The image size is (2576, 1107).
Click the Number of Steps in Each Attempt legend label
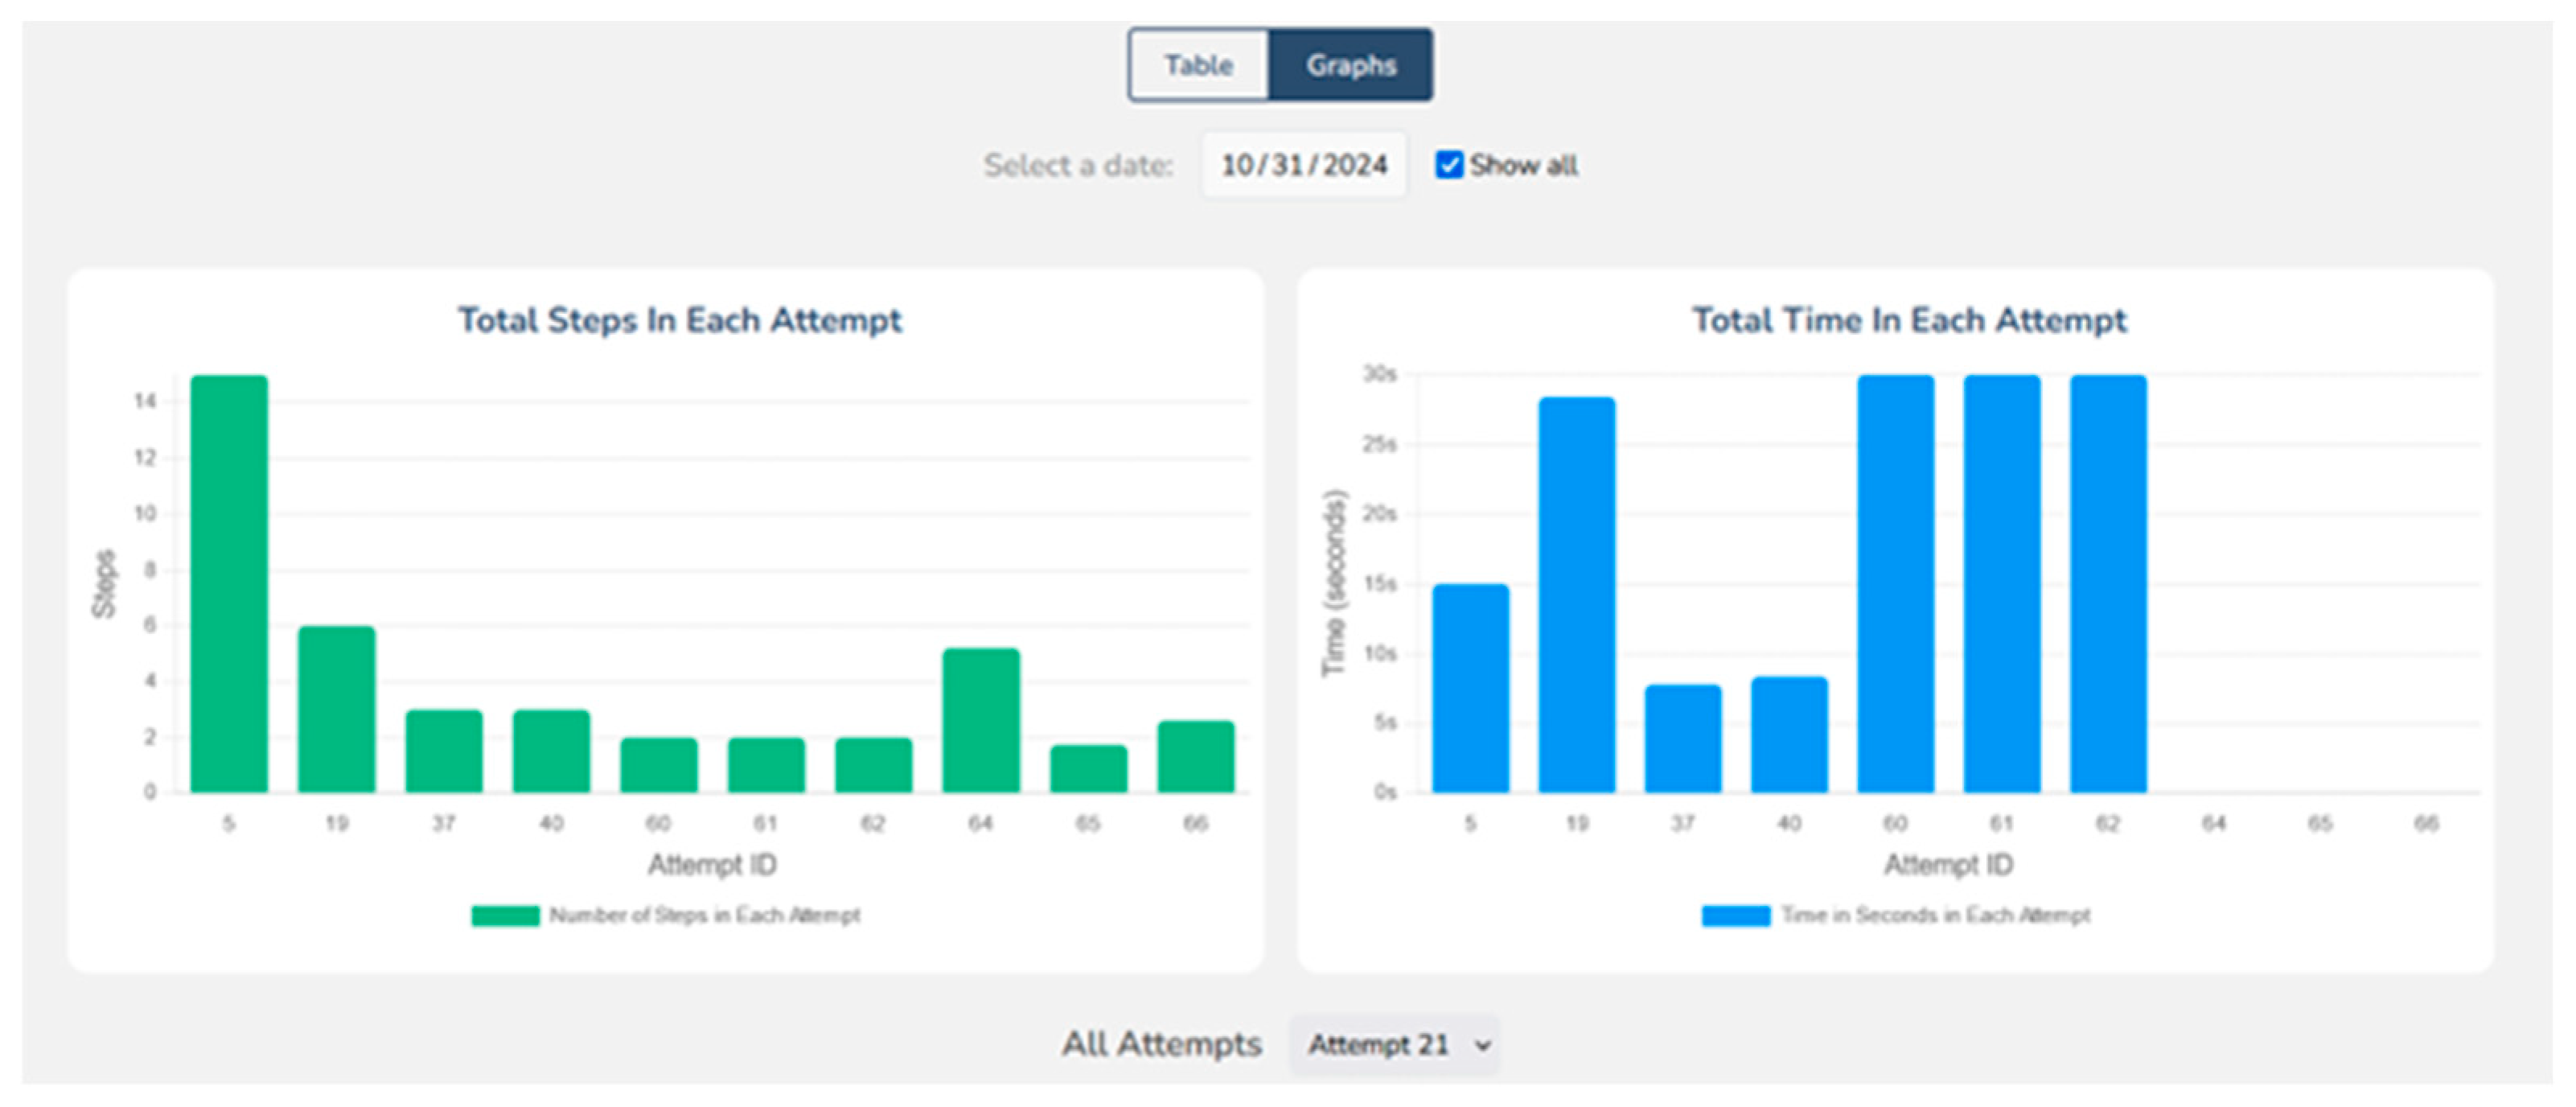[x=705, y=915]
